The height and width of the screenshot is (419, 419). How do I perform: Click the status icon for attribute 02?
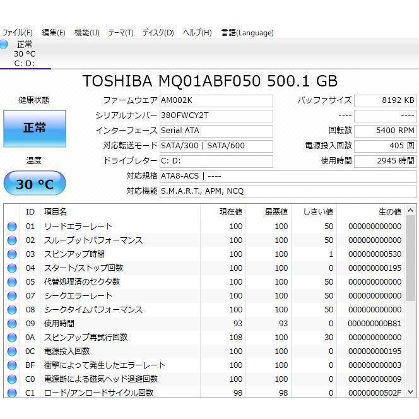[12, 240]
